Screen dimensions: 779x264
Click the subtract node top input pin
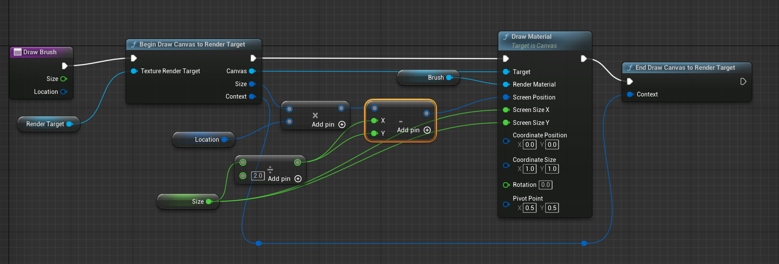375,108
